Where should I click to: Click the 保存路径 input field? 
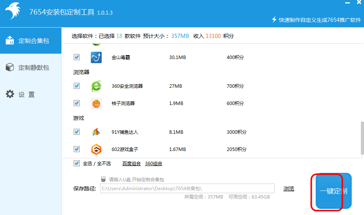tap(187, 188)
